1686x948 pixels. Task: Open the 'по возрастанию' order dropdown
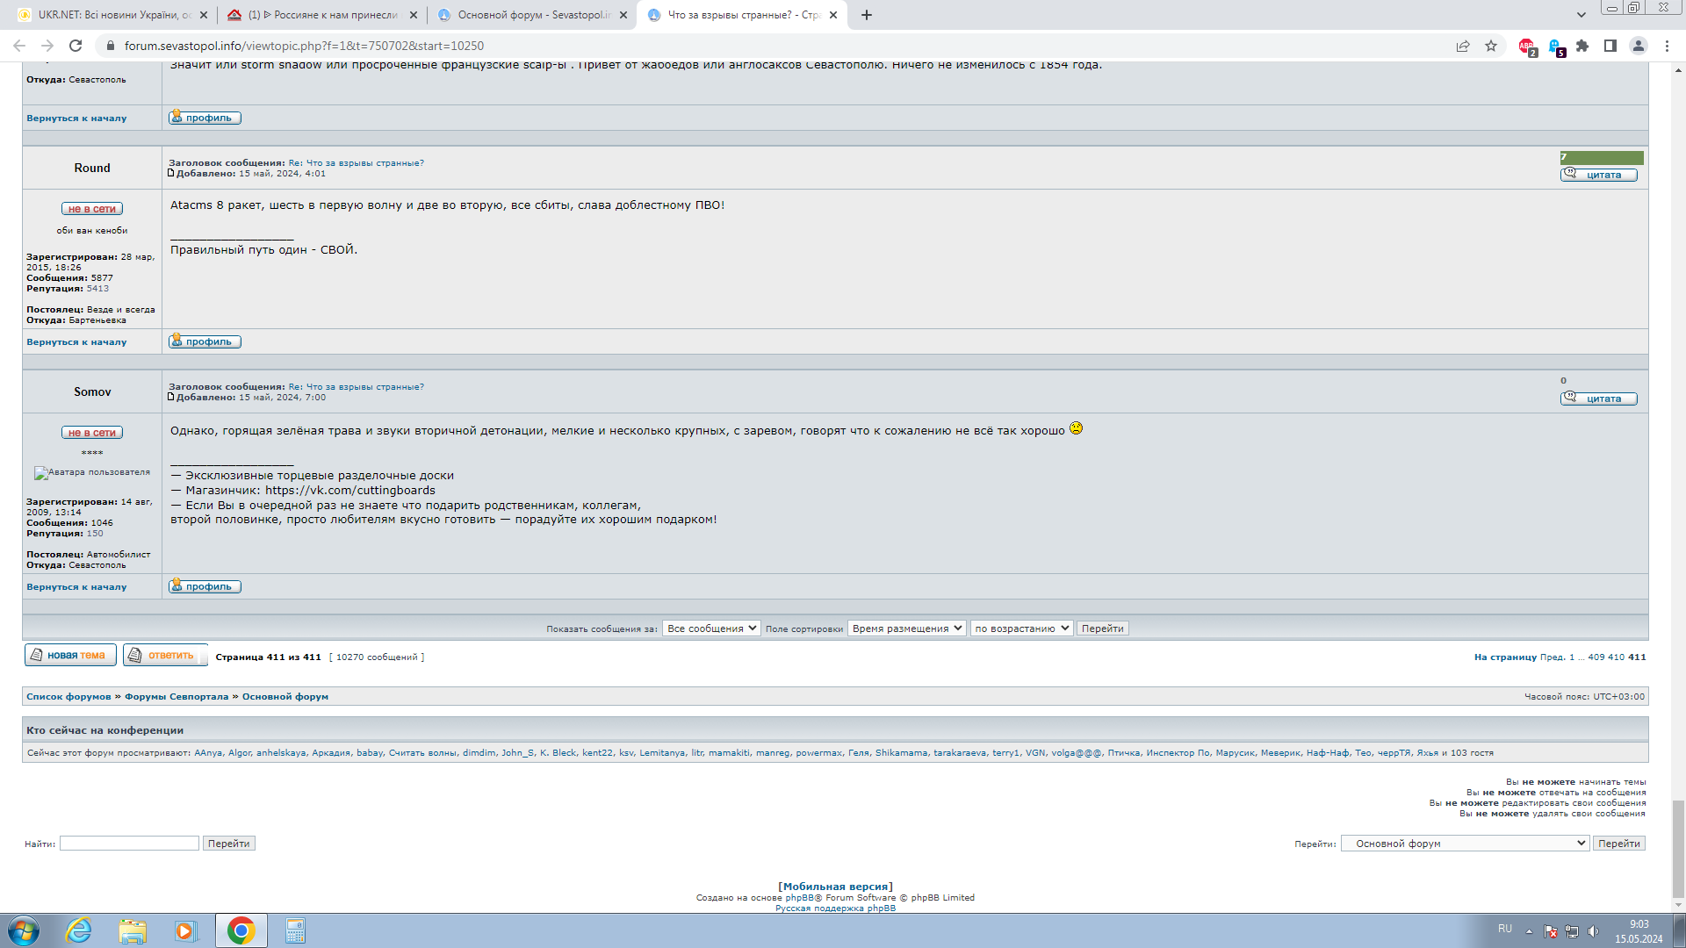1021,628
